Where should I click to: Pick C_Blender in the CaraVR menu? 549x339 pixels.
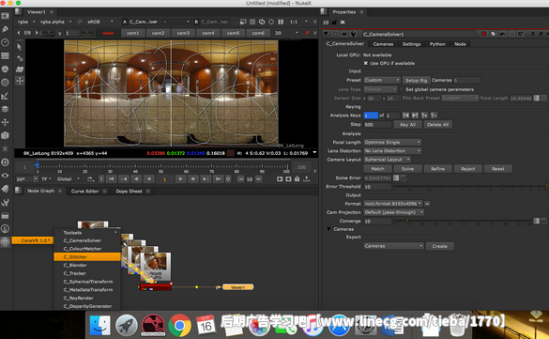tap(87, 265)
